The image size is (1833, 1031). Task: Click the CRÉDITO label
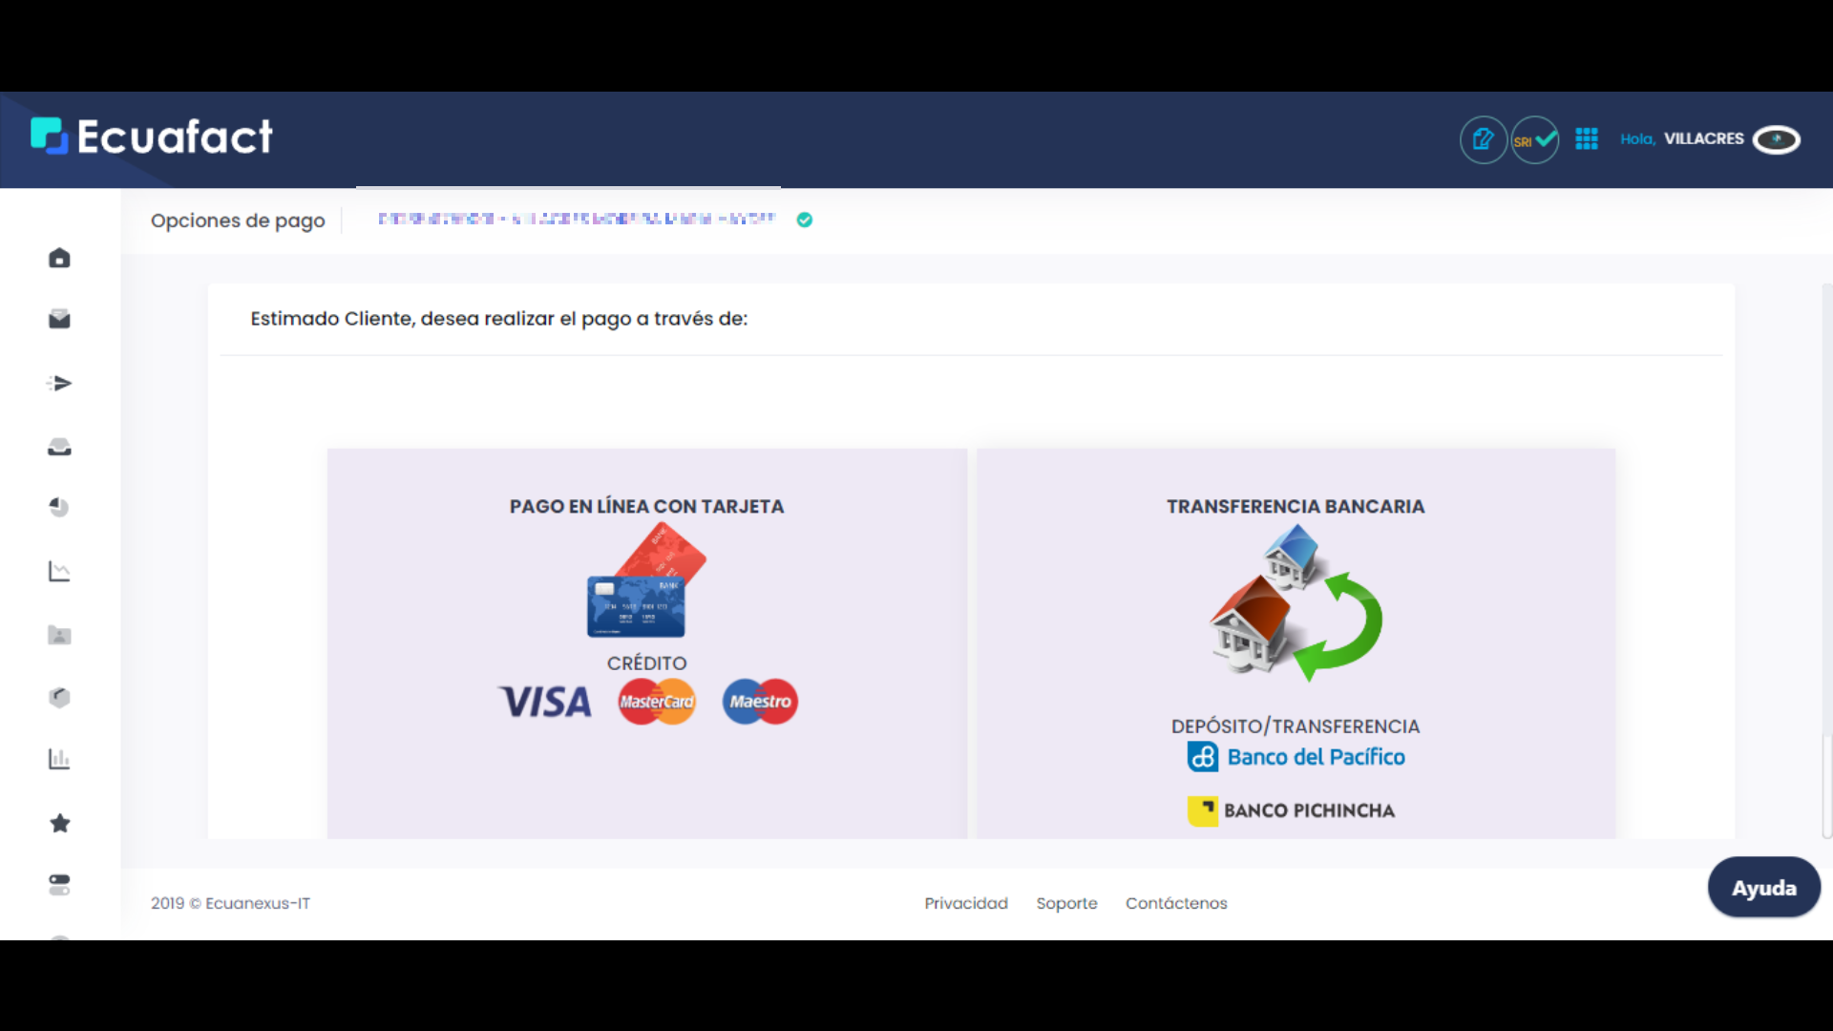(x=646, y=663)
